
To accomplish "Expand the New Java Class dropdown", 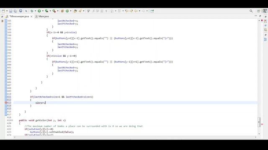I will coord(71,11).
